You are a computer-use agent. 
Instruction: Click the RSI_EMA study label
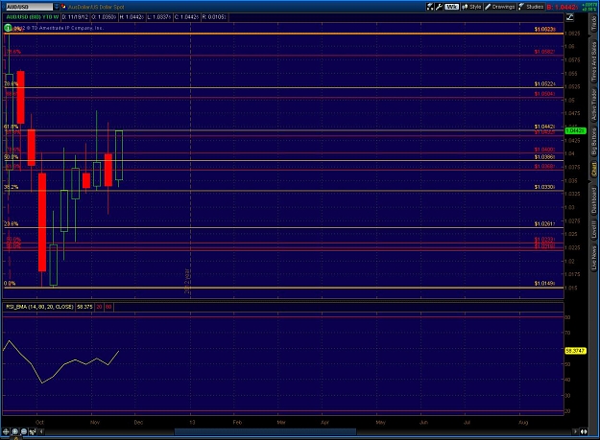[39, 307]
